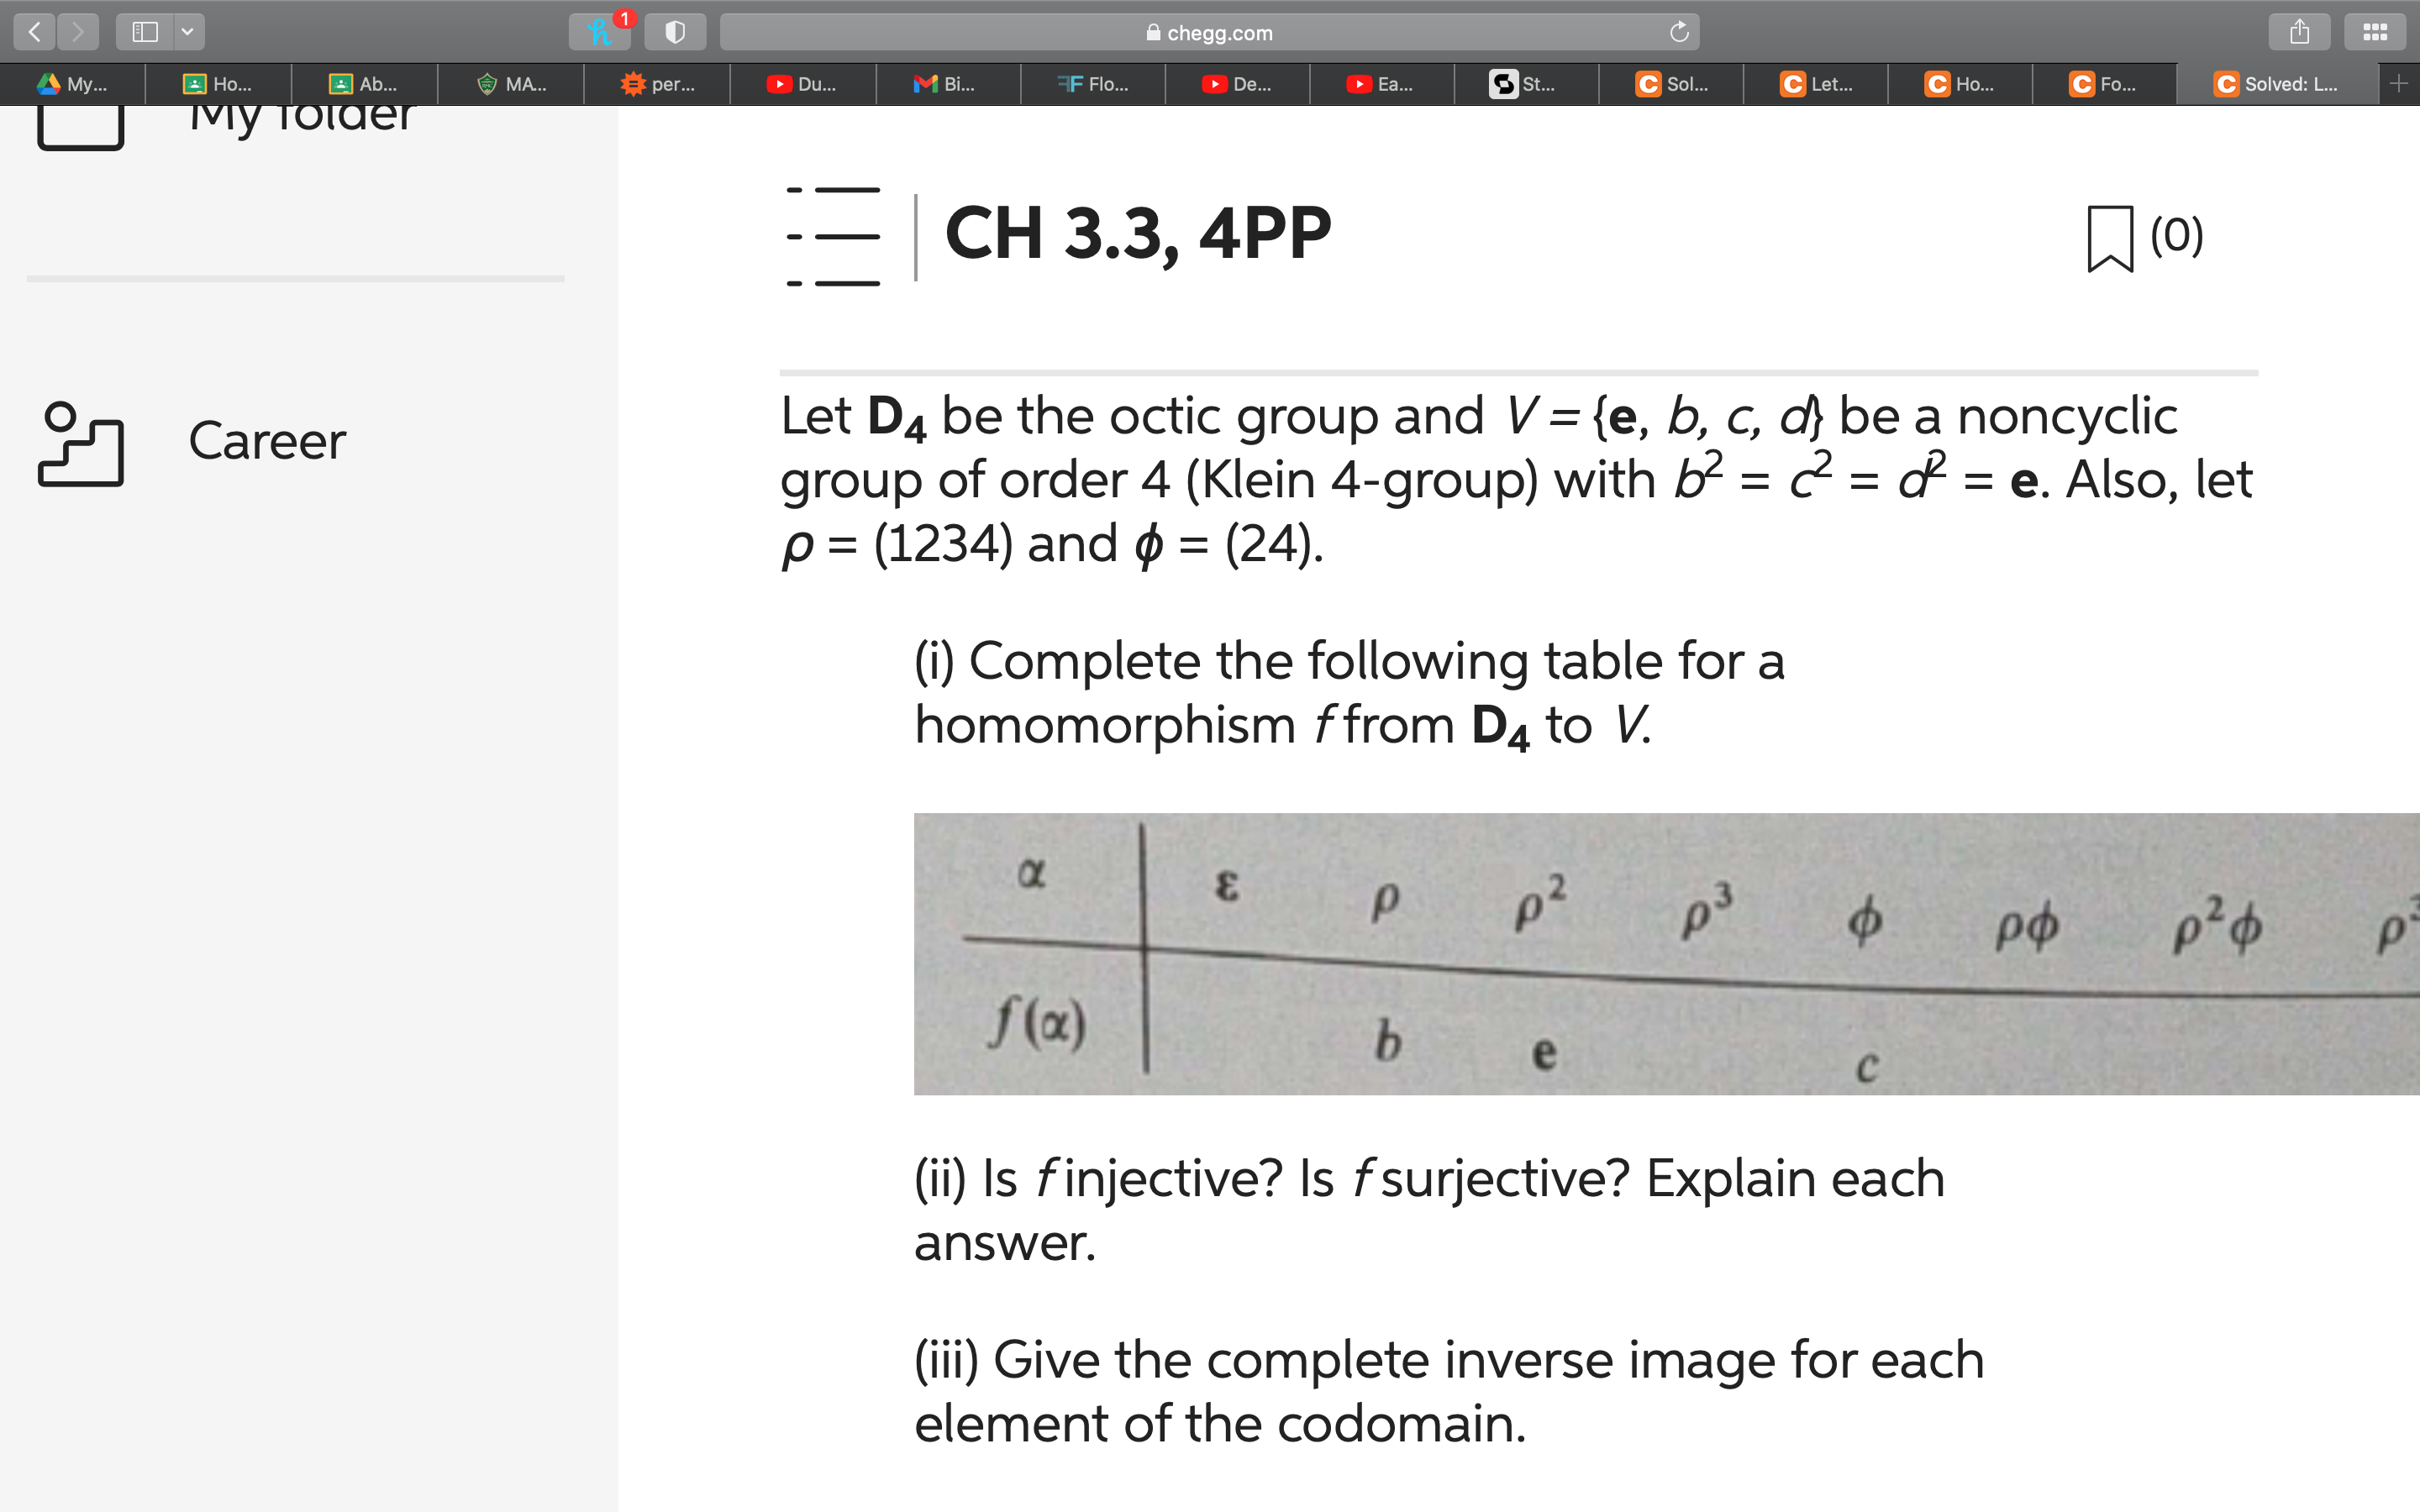
Task: Open the tab overview grid icon
Action: tap(2375, 31)
